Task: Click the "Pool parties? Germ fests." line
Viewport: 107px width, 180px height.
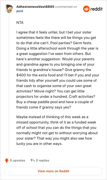Action: (x=54, y=43)
